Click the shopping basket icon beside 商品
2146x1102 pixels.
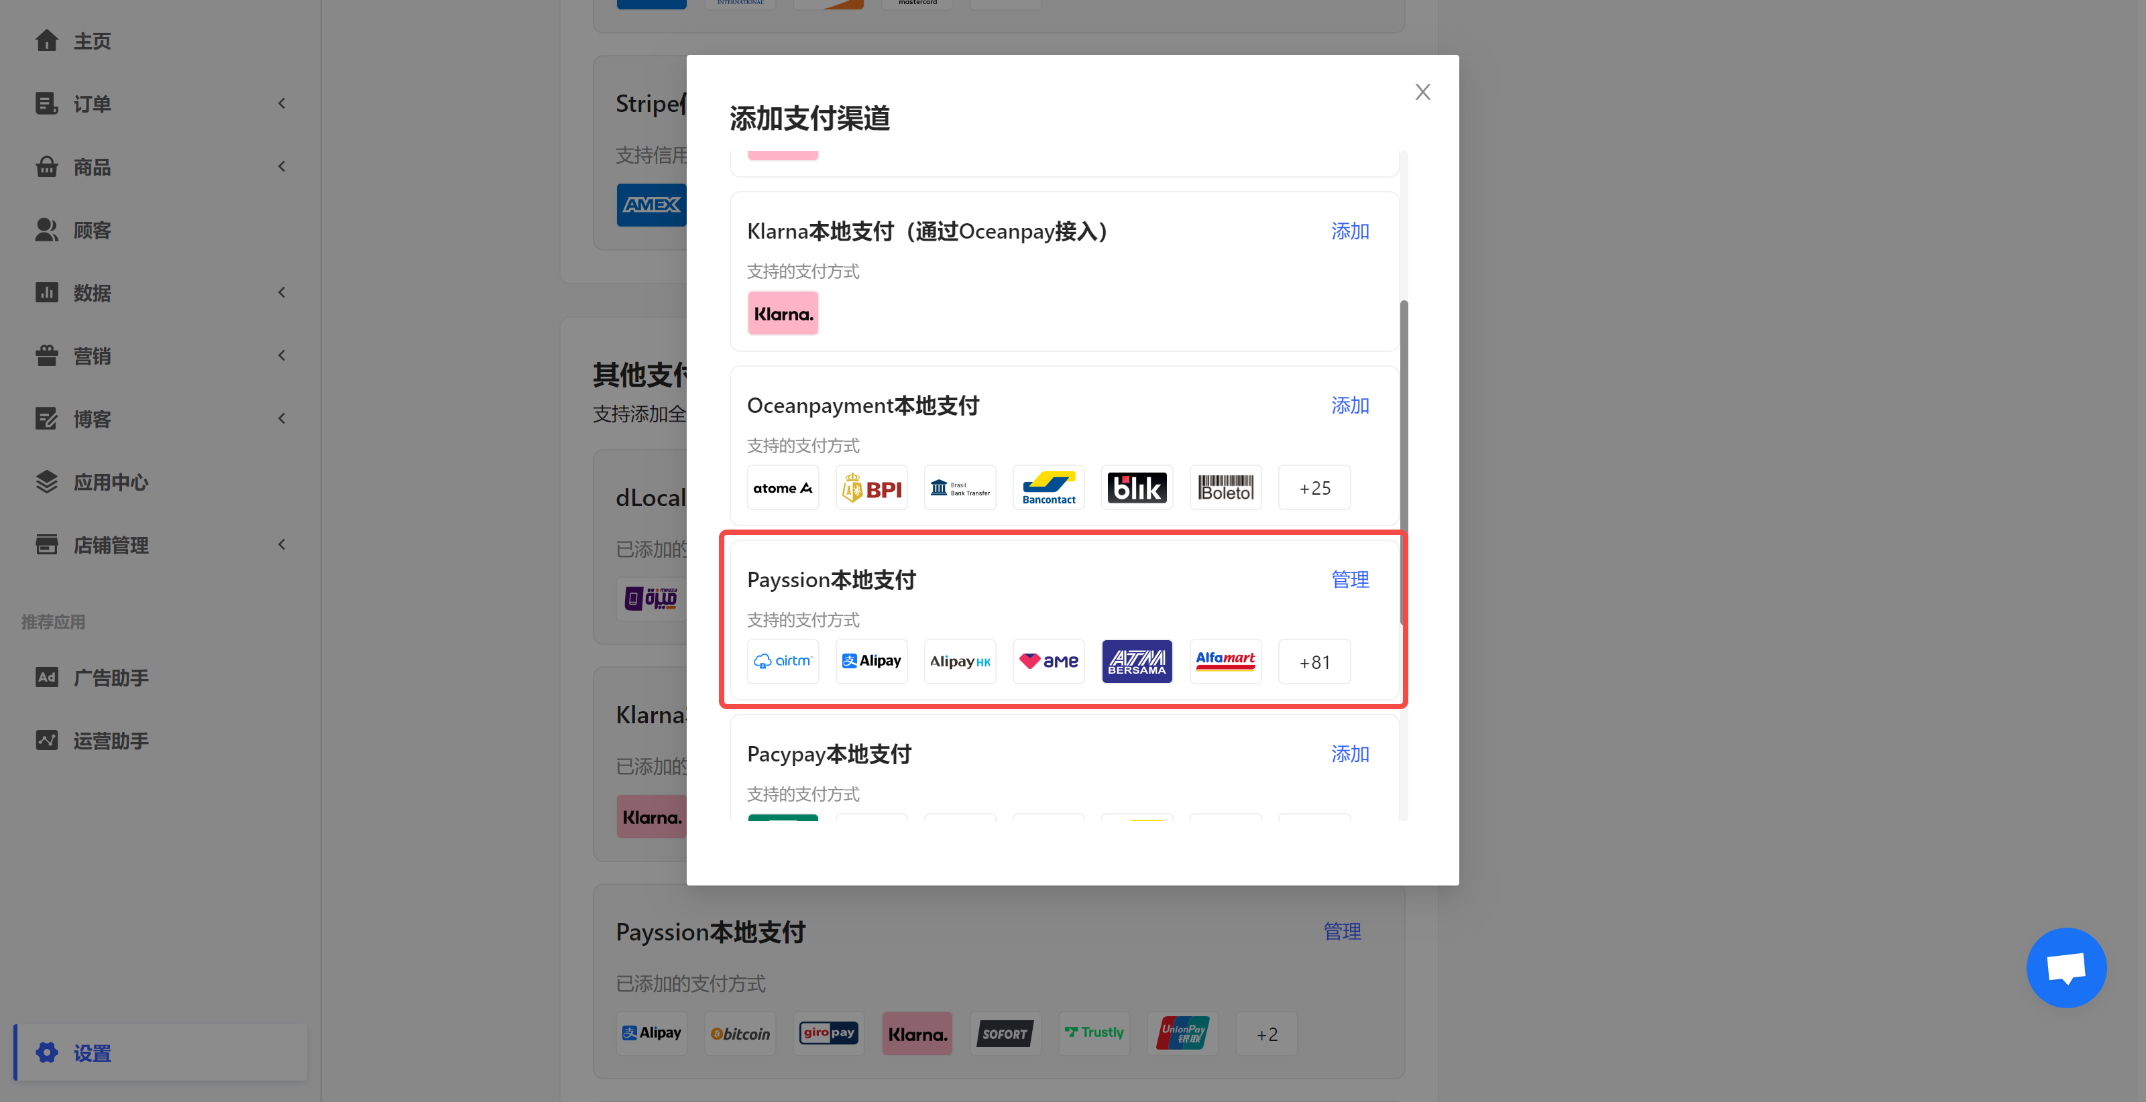coord(47,167)
